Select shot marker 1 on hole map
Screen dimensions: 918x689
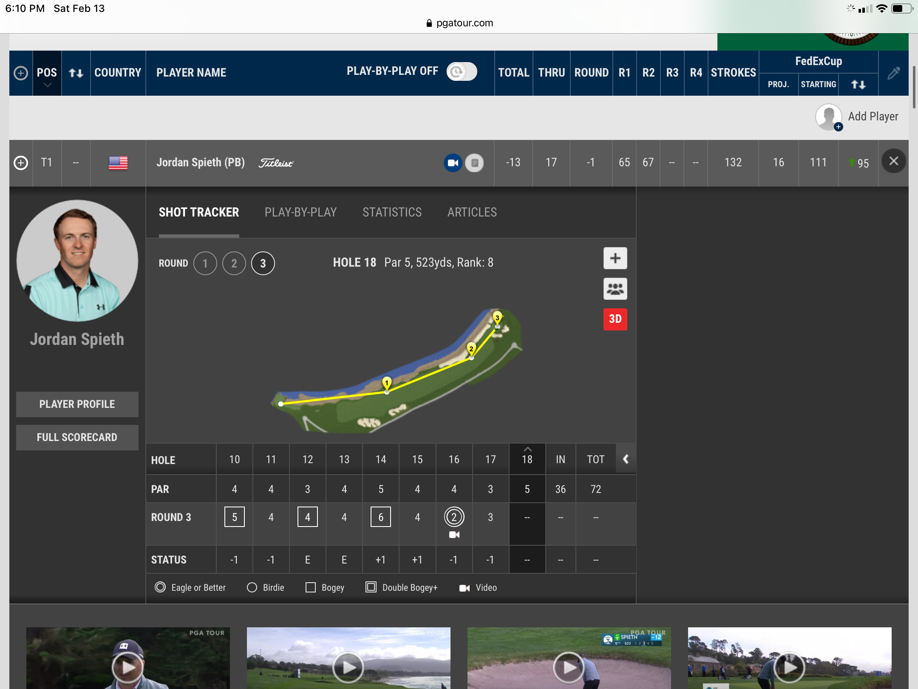[387, 383]
